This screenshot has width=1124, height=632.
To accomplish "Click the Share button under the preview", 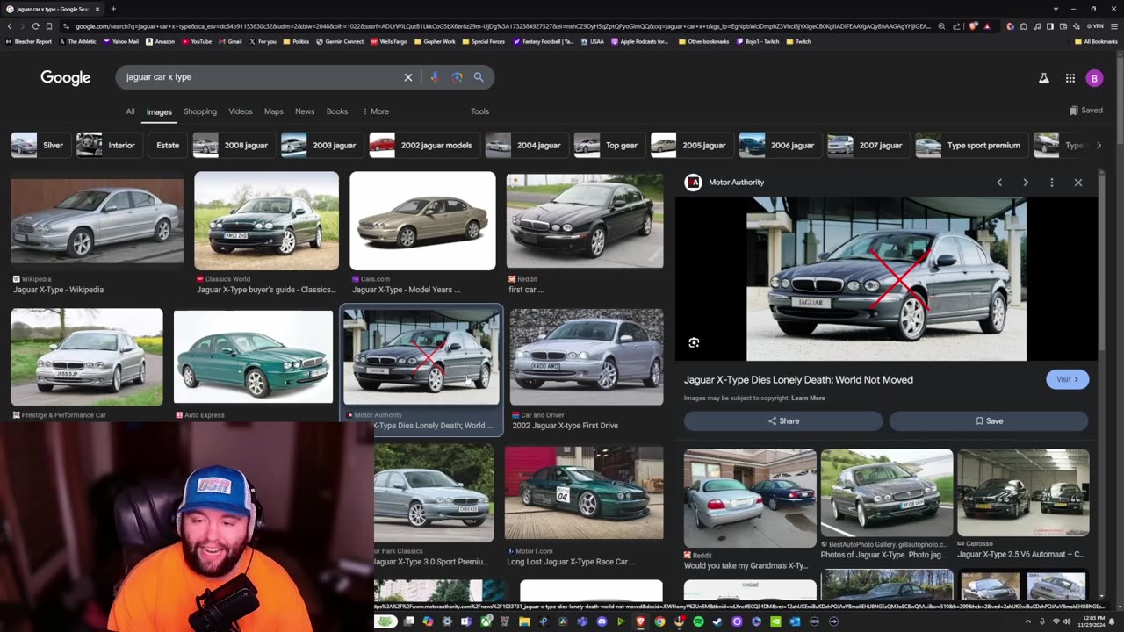I will tap(783, 420).
